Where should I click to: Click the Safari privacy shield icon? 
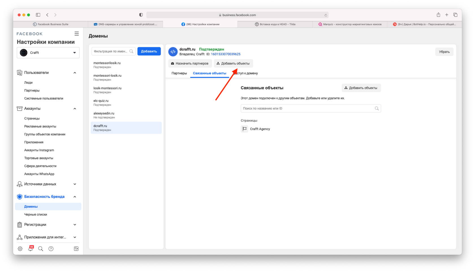[141, 15]
